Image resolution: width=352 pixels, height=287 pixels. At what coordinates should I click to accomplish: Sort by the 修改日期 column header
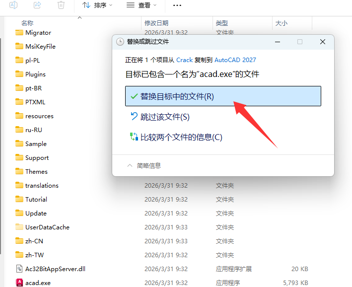tap(156, 23)
